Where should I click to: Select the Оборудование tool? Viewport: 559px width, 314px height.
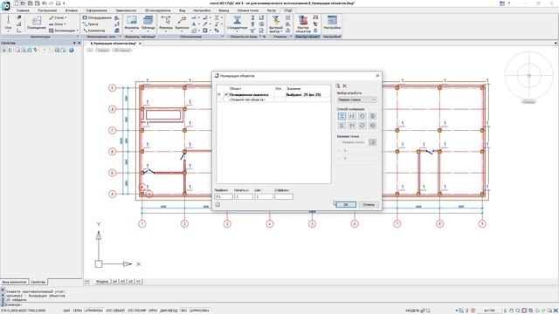[x=97, y=17]
